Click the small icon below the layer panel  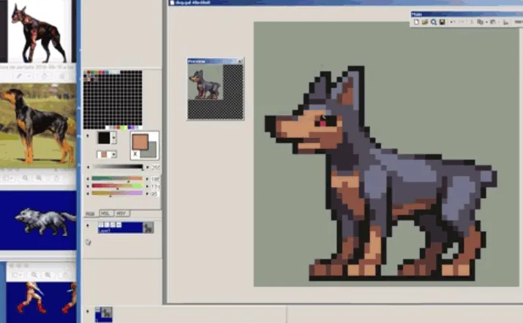88,243
